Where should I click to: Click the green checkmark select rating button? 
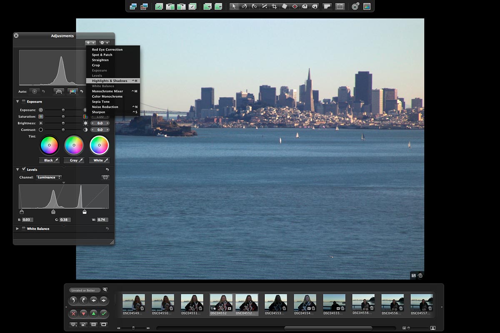(x=104, y=313)
